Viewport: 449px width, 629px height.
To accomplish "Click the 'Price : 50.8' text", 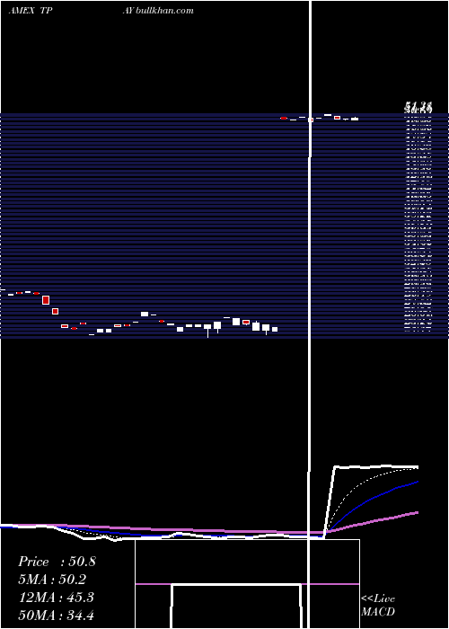I will click(x=57, y=562).
